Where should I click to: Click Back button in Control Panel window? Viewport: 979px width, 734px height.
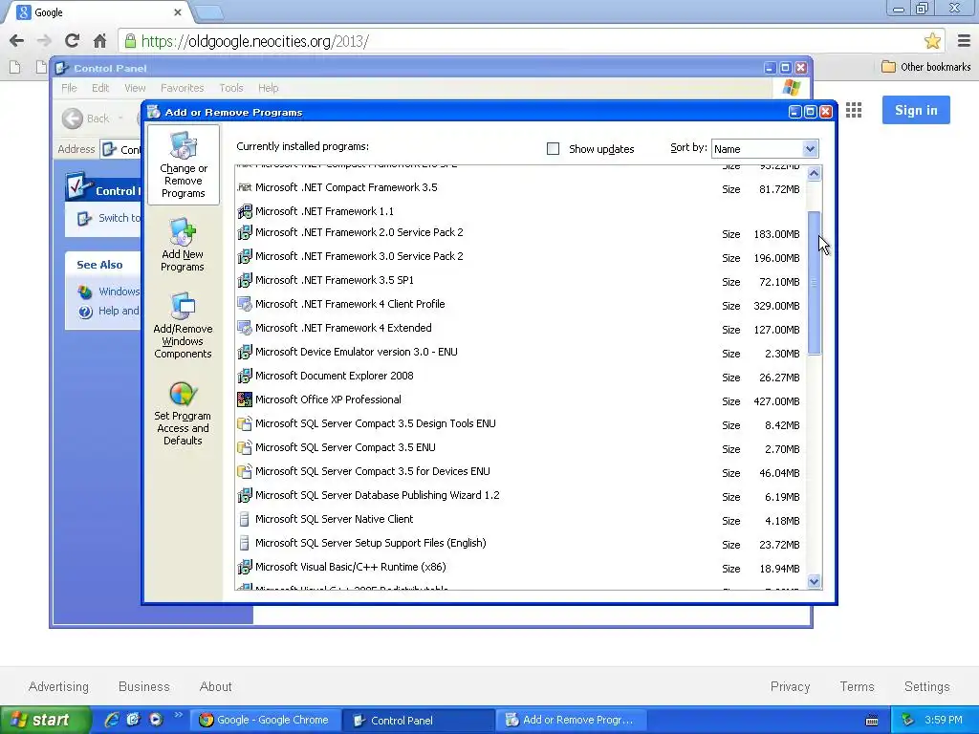[x=86, y=118]
